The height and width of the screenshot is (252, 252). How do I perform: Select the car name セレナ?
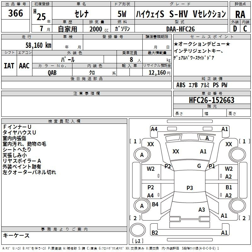click(x=82, y=14)
